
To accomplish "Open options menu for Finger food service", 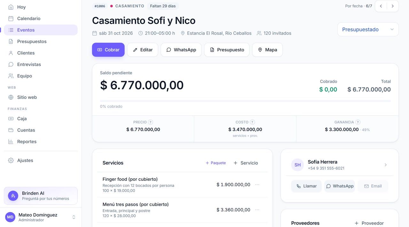I will click(257, 185).
